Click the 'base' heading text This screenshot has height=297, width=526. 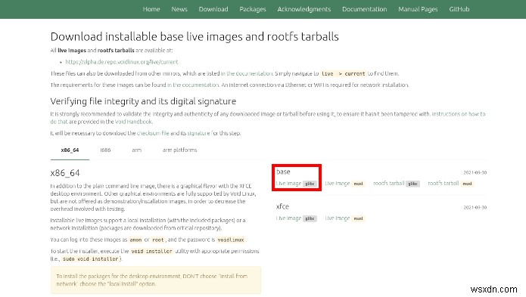tap(283, 172)
